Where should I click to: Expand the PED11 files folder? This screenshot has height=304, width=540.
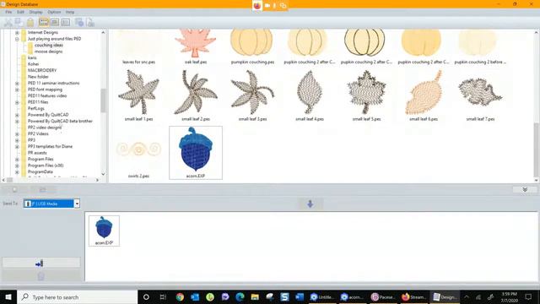tap(17, 102)
